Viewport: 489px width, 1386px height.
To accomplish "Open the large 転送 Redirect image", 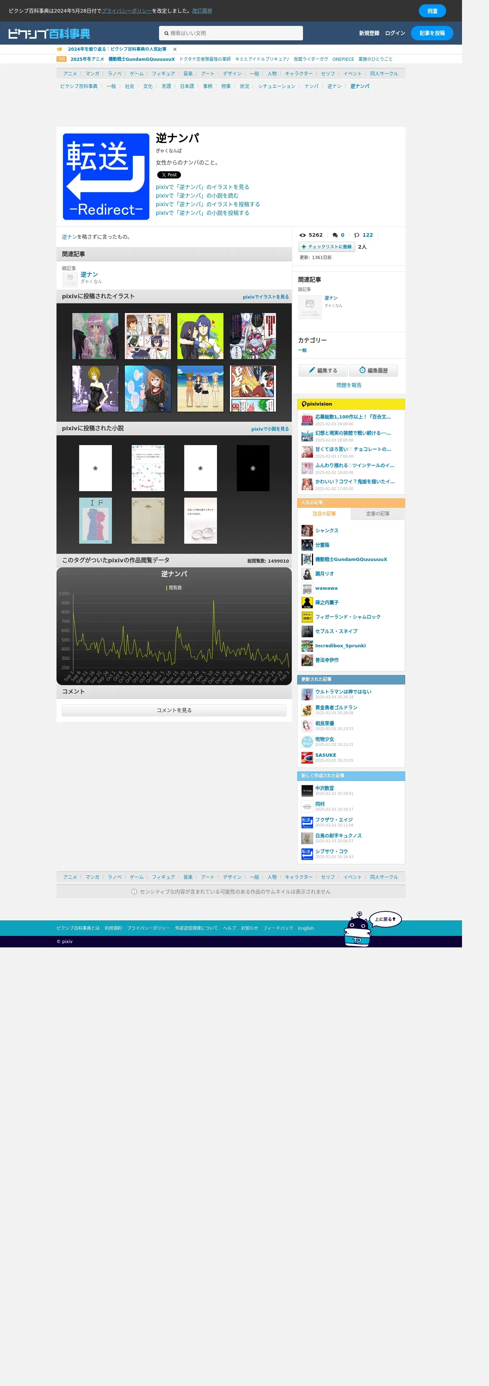I will pos(106,176).
